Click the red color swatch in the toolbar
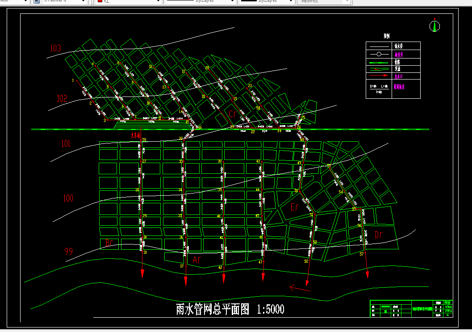This screenshot has height=332, width=472. click(x=100, y=1)
